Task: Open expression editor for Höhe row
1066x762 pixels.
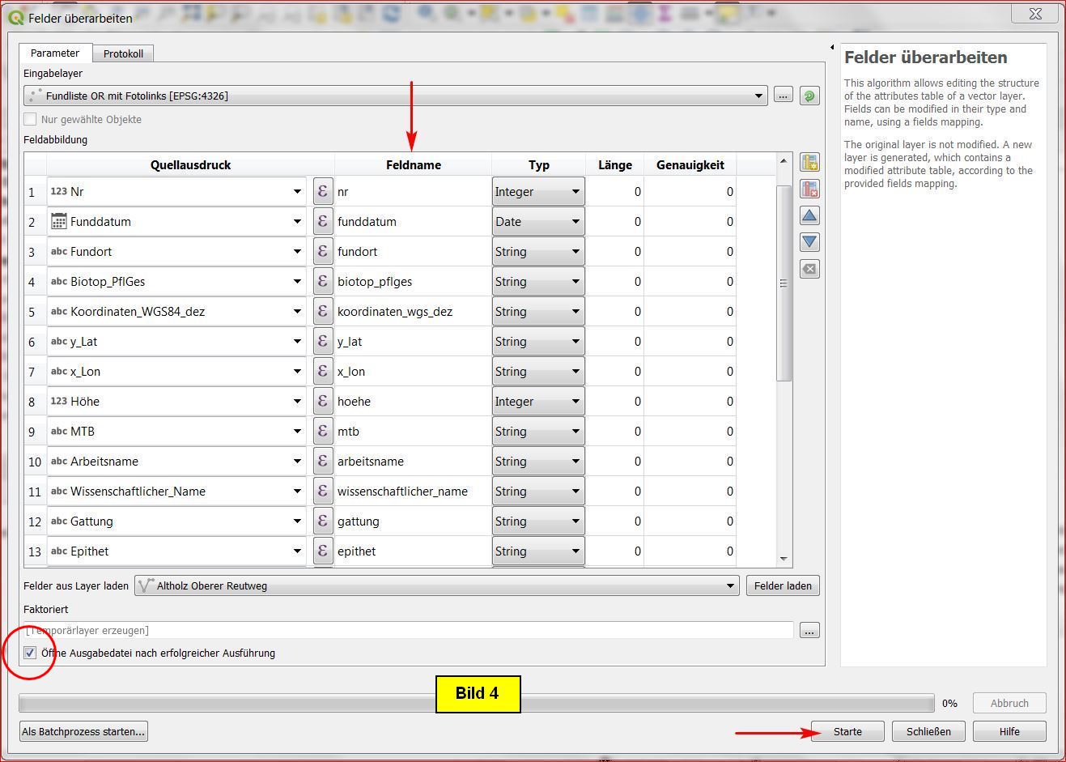Action: [323, 402]
